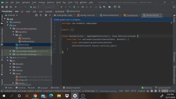Collapse the values folder
The width and height of the screenshot is (176, 99).
point(10,73)
